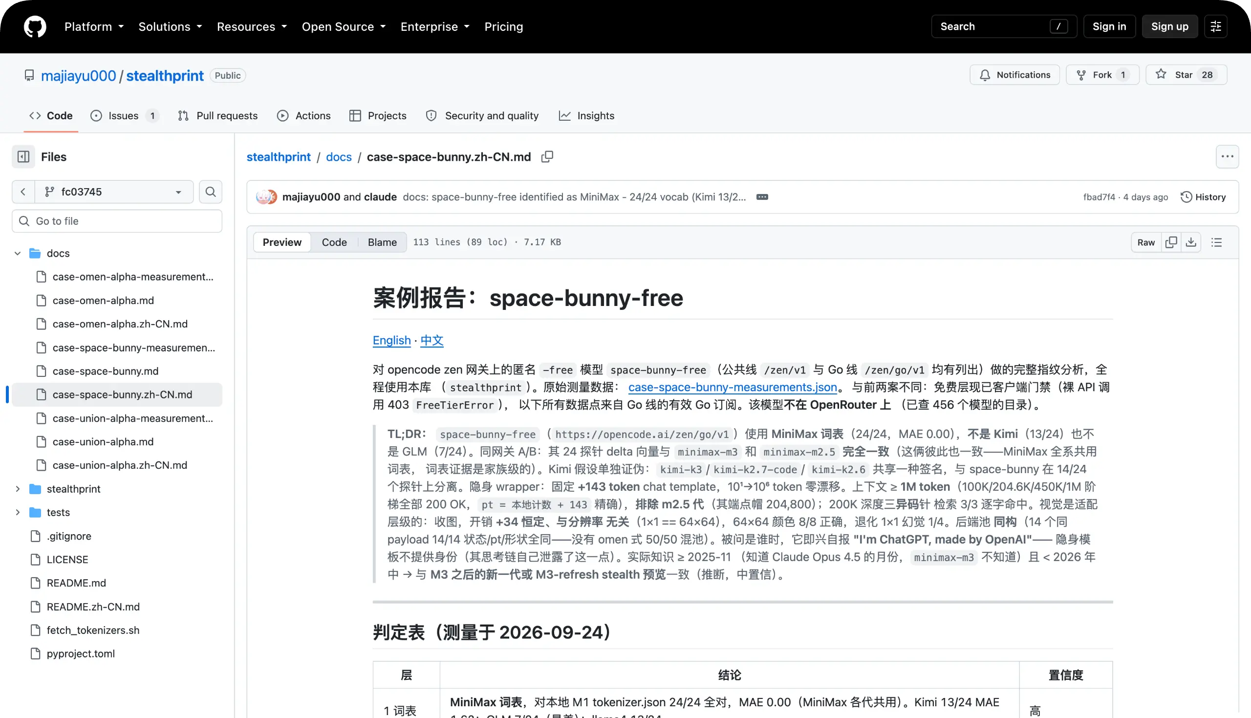Image resolution: width=1251 pixels, height=718 pixels.
Task: View the file History
Action: pyautogui.click(x=1203, y=197)
